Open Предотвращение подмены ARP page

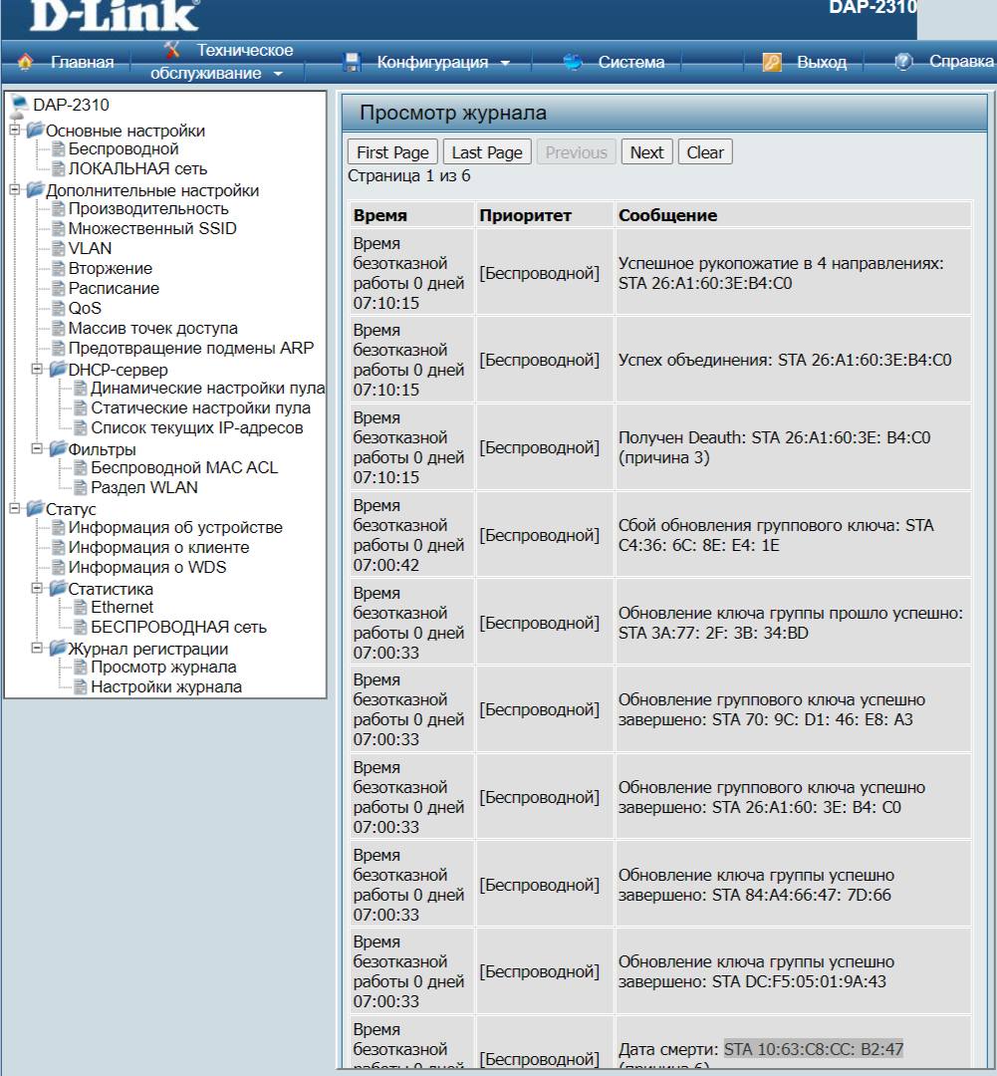click(191, 348)
